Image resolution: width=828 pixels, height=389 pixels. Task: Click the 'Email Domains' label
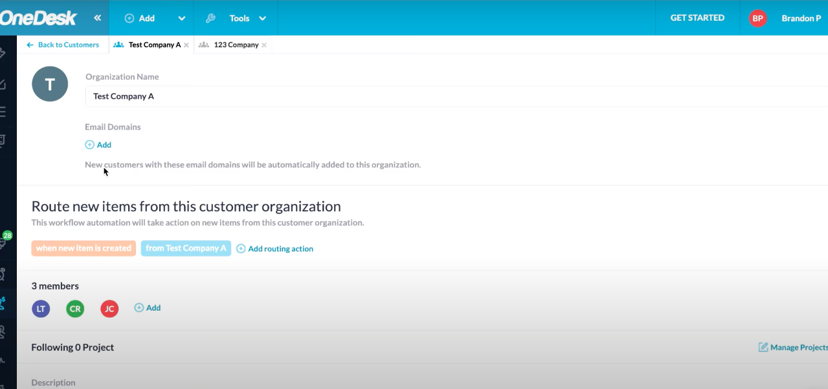[x=113, y=127]
